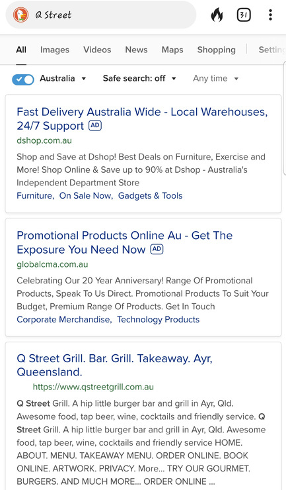Viewport: 286px width, 490px height.
Task: Go to the Shopping tab
Action: coord(216,50)
